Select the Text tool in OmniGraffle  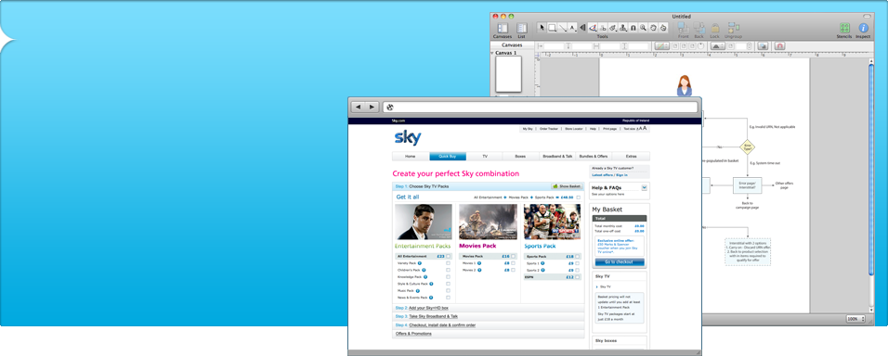pyautogui.click(x=572, y=27)
